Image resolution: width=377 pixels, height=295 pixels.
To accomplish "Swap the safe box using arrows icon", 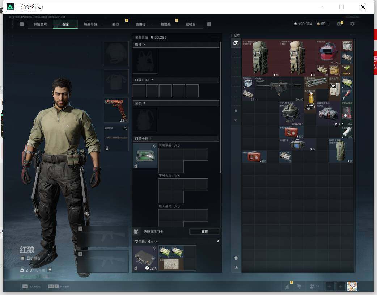I will click(x=154, y=248).
